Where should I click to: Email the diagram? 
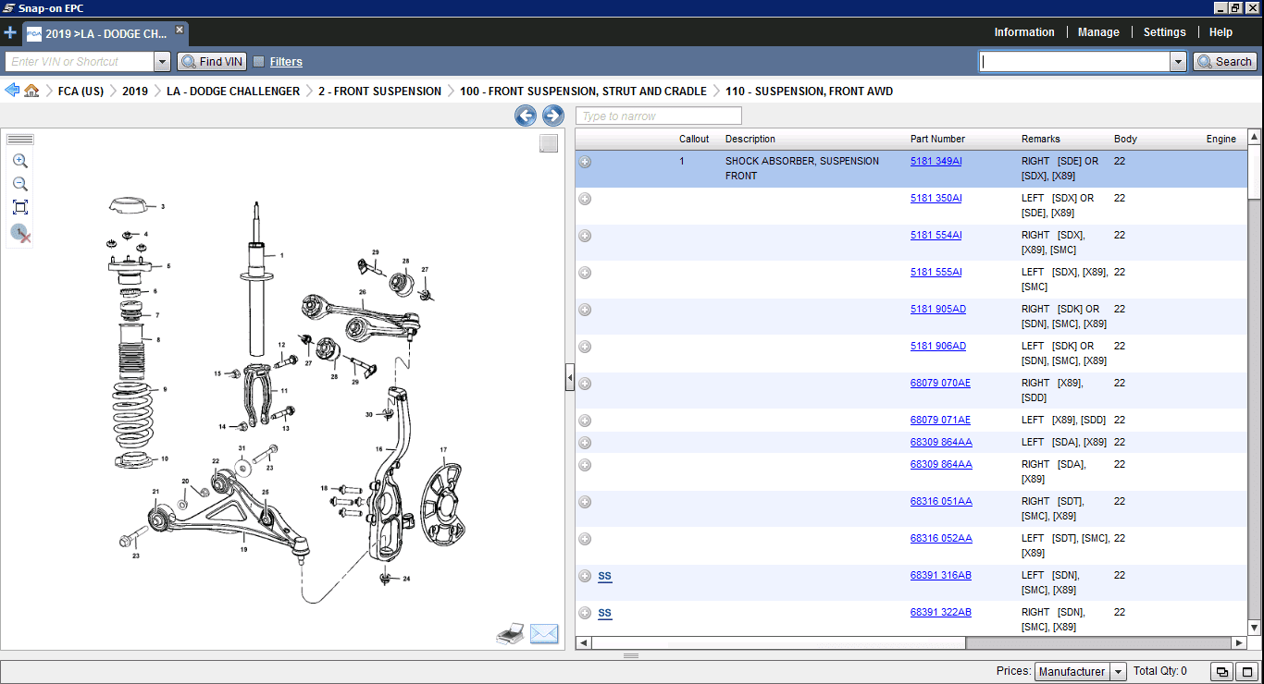point(544,634)
